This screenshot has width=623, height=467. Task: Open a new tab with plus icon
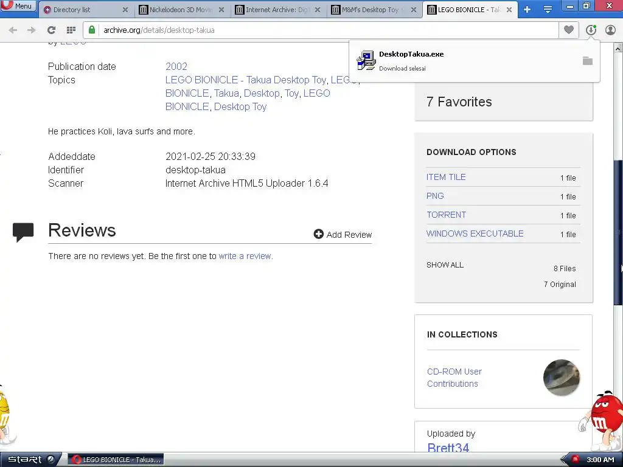pos(527,10)
